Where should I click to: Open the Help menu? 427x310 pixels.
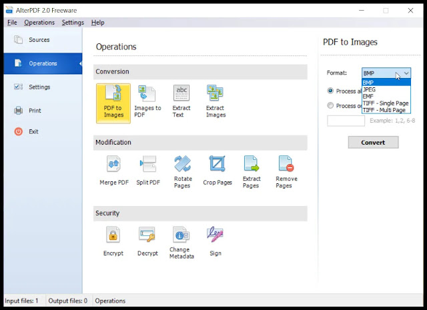98,23
